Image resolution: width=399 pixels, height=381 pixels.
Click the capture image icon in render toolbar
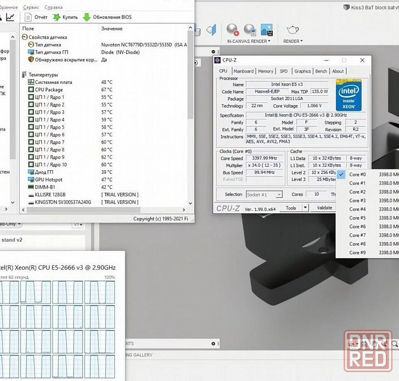click(x=266, y=29)
